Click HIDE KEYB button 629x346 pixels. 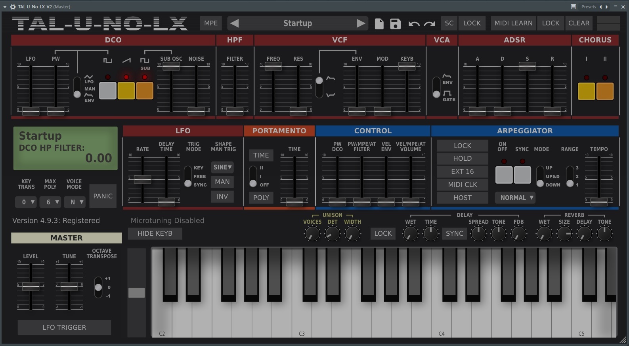click(155, 233)
